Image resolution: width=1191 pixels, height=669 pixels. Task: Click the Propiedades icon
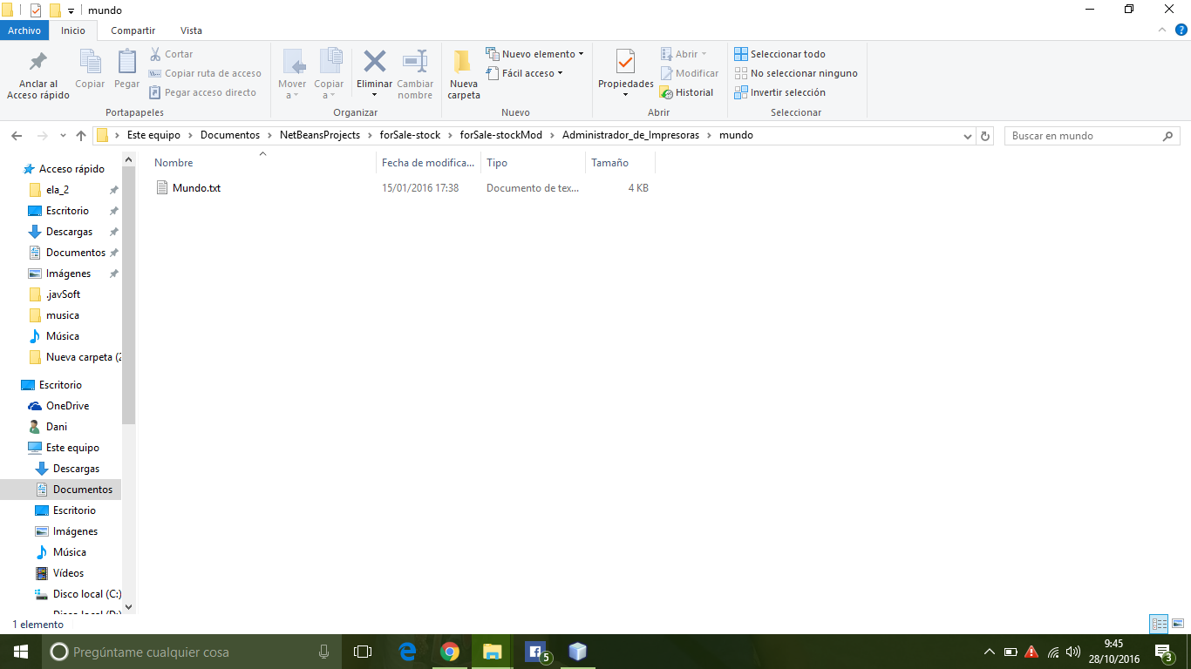[x=625, y=61]
